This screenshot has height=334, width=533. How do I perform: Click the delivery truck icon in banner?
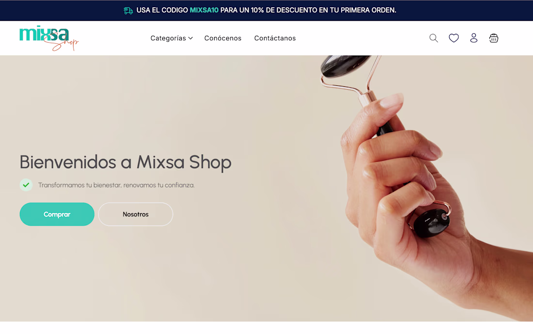click(x=128, y=11)
